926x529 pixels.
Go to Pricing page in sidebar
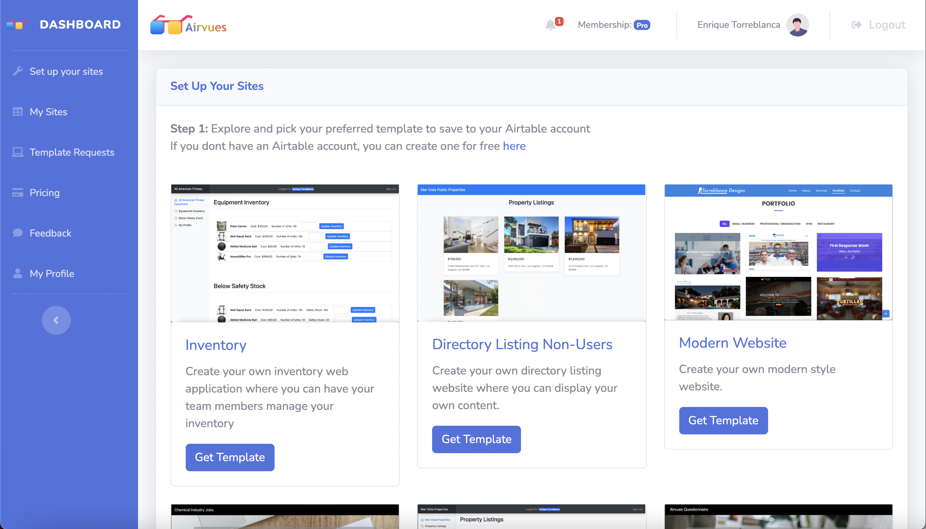point(44,192)
